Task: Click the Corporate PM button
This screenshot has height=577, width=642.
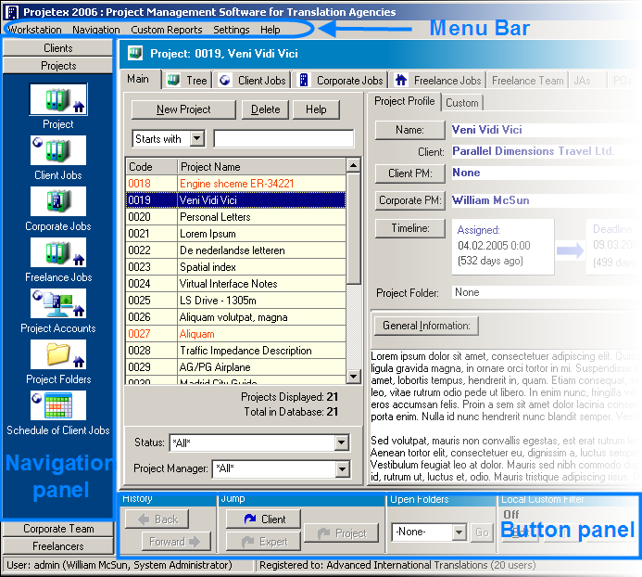Action: pyautogui.click(x=409, y=200)
